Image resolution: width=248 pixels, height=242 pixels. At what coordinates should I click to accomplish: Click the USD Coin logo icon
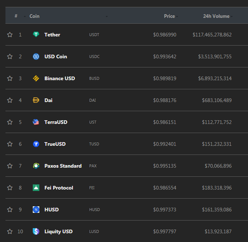tap(36, 56)
